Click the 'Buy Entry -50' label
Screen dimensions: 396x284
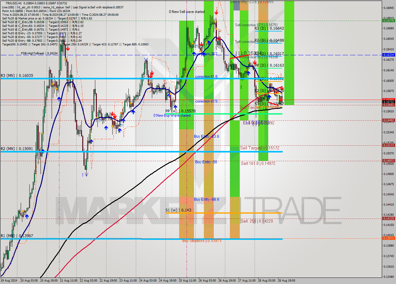[x=206, y=162]
